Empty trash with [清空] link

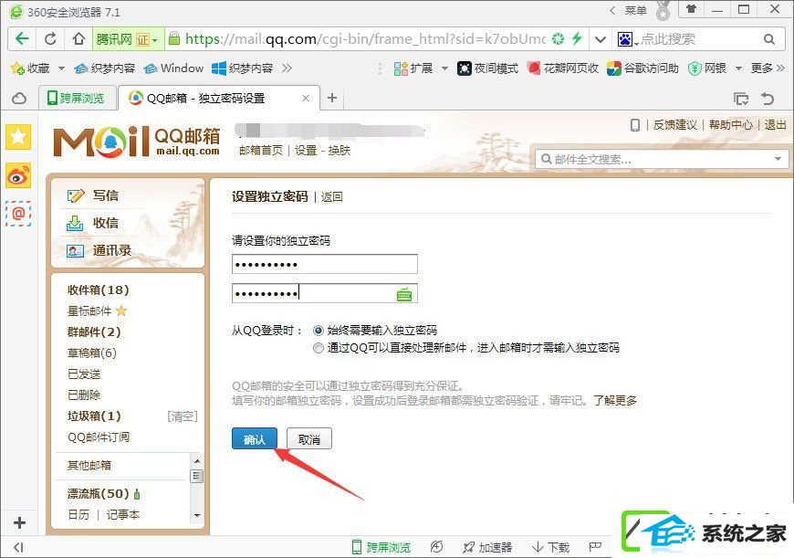point(183,416)
